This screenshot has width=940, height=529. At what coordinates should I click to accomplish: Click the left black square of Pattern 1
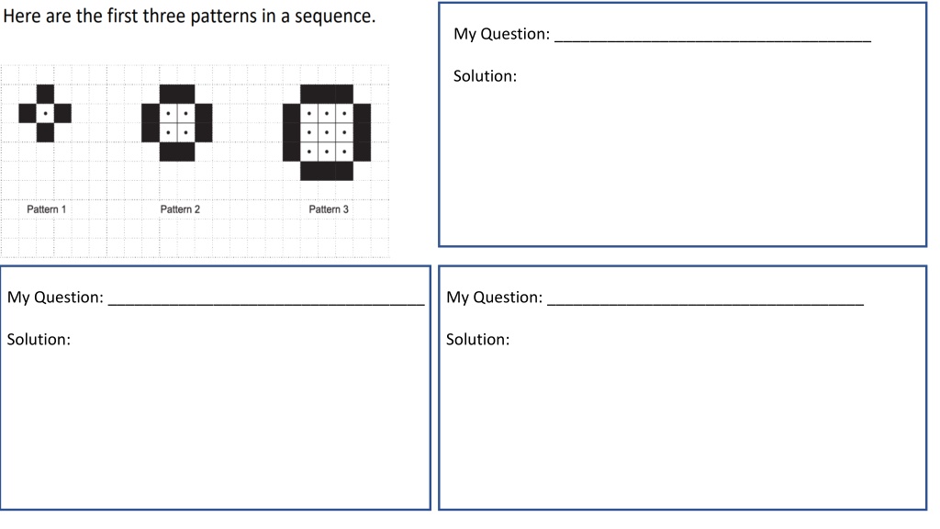[28, 113]
